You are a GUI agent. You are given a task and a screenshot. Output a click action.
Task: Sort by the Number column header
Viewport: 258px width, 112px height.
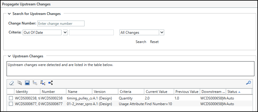click(x=53, y=92)
